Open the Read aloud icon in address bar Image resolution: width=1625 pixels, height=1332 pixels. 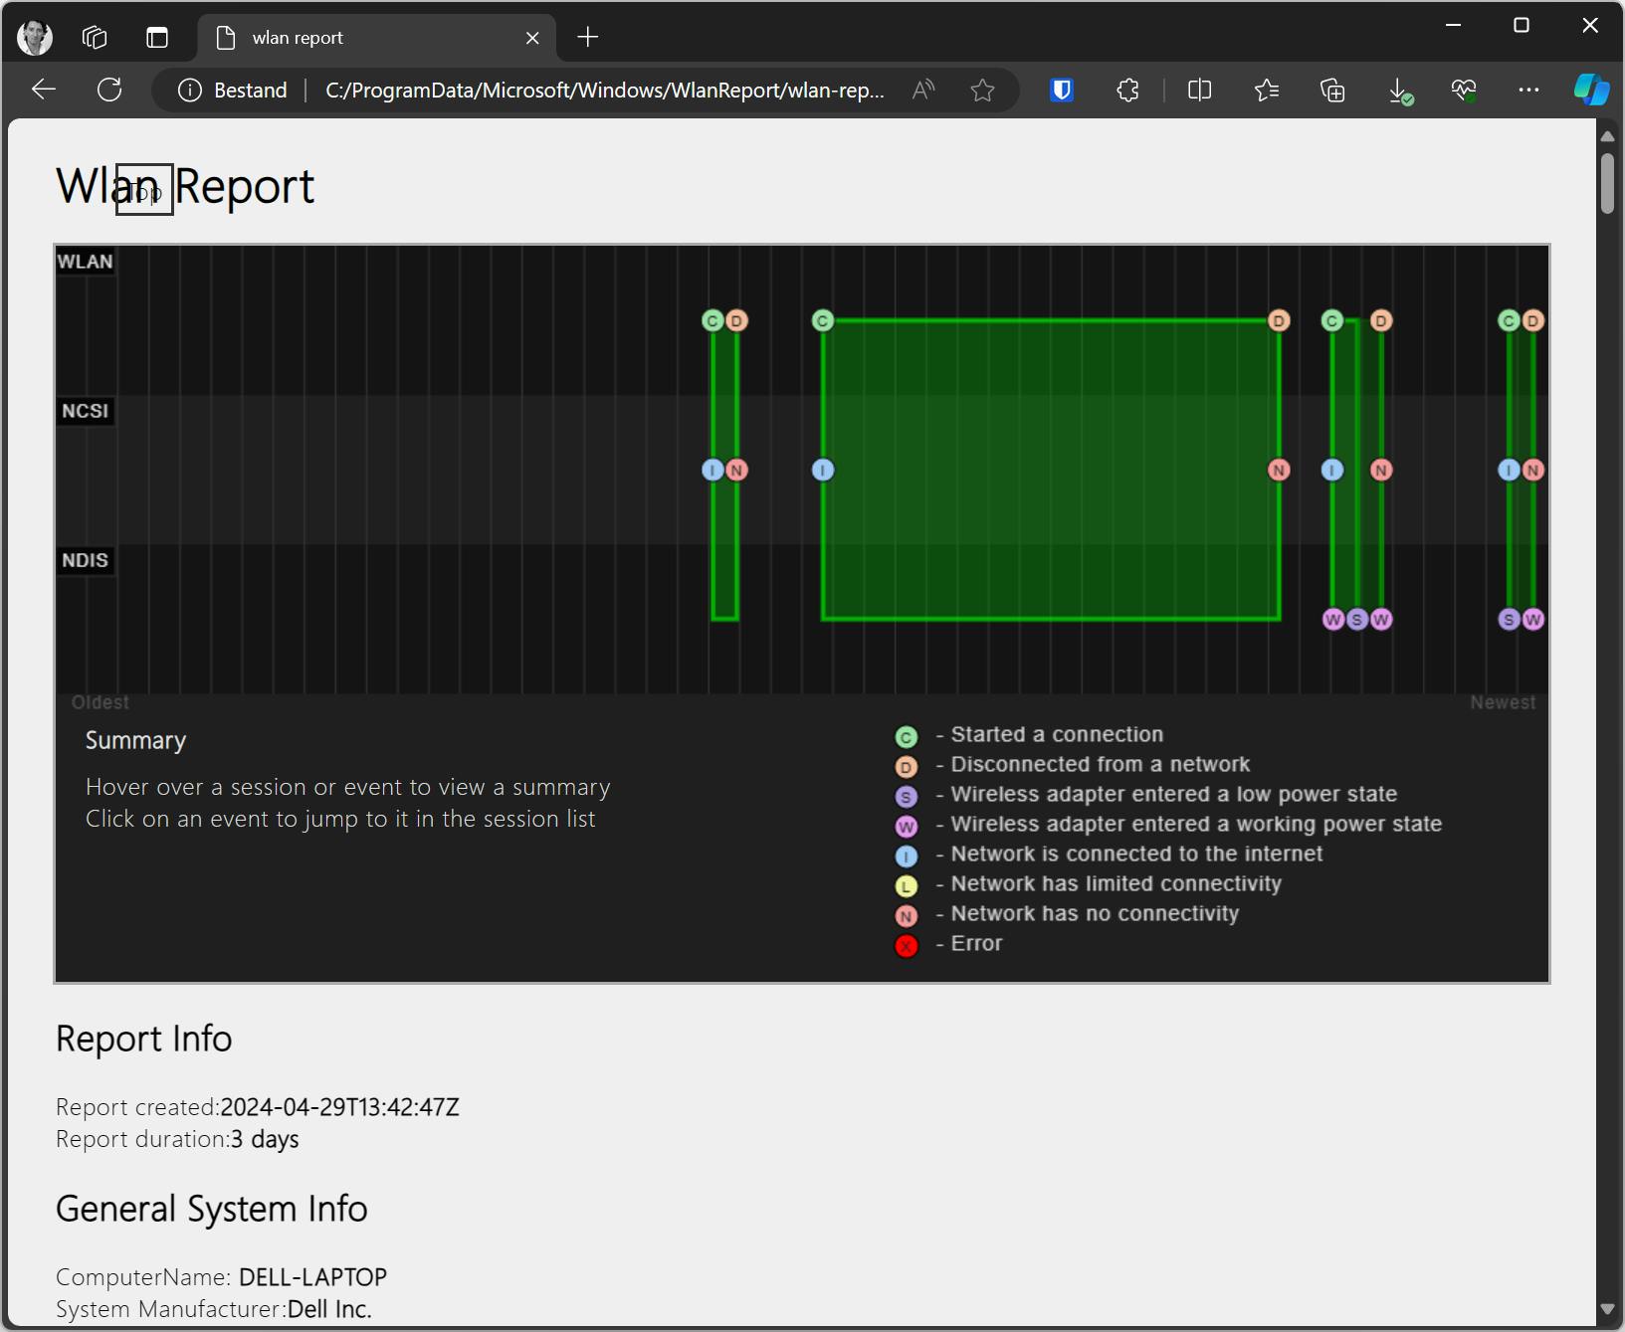923,91
